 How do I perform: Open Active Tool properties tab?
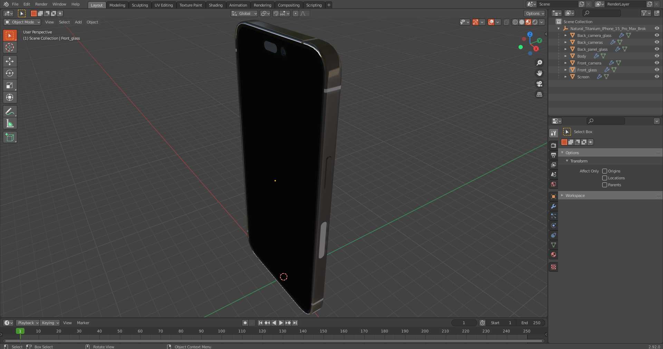tap(554, 133)
